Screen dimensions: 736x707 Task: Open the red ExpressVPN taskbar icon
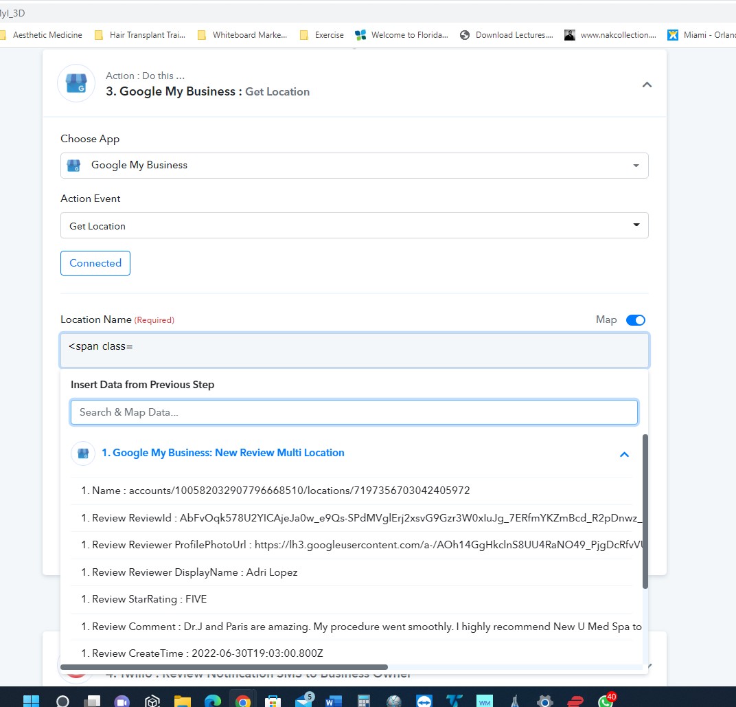click(x=575, y=702)
